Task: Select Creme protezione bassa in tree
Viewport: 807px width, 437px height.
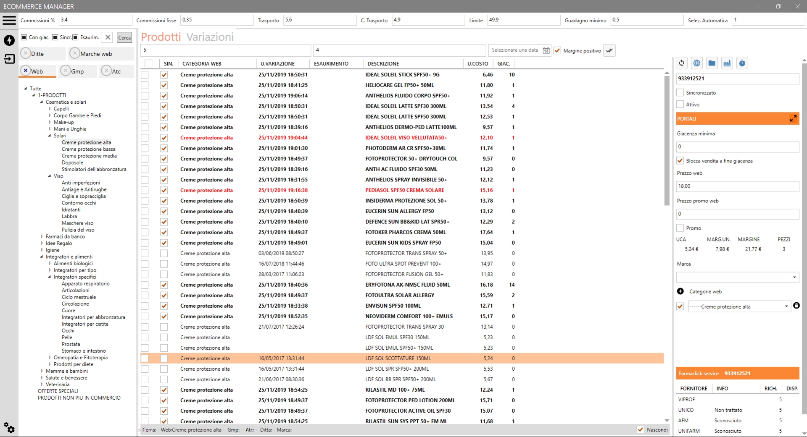Action: click(x=88, y=149)
